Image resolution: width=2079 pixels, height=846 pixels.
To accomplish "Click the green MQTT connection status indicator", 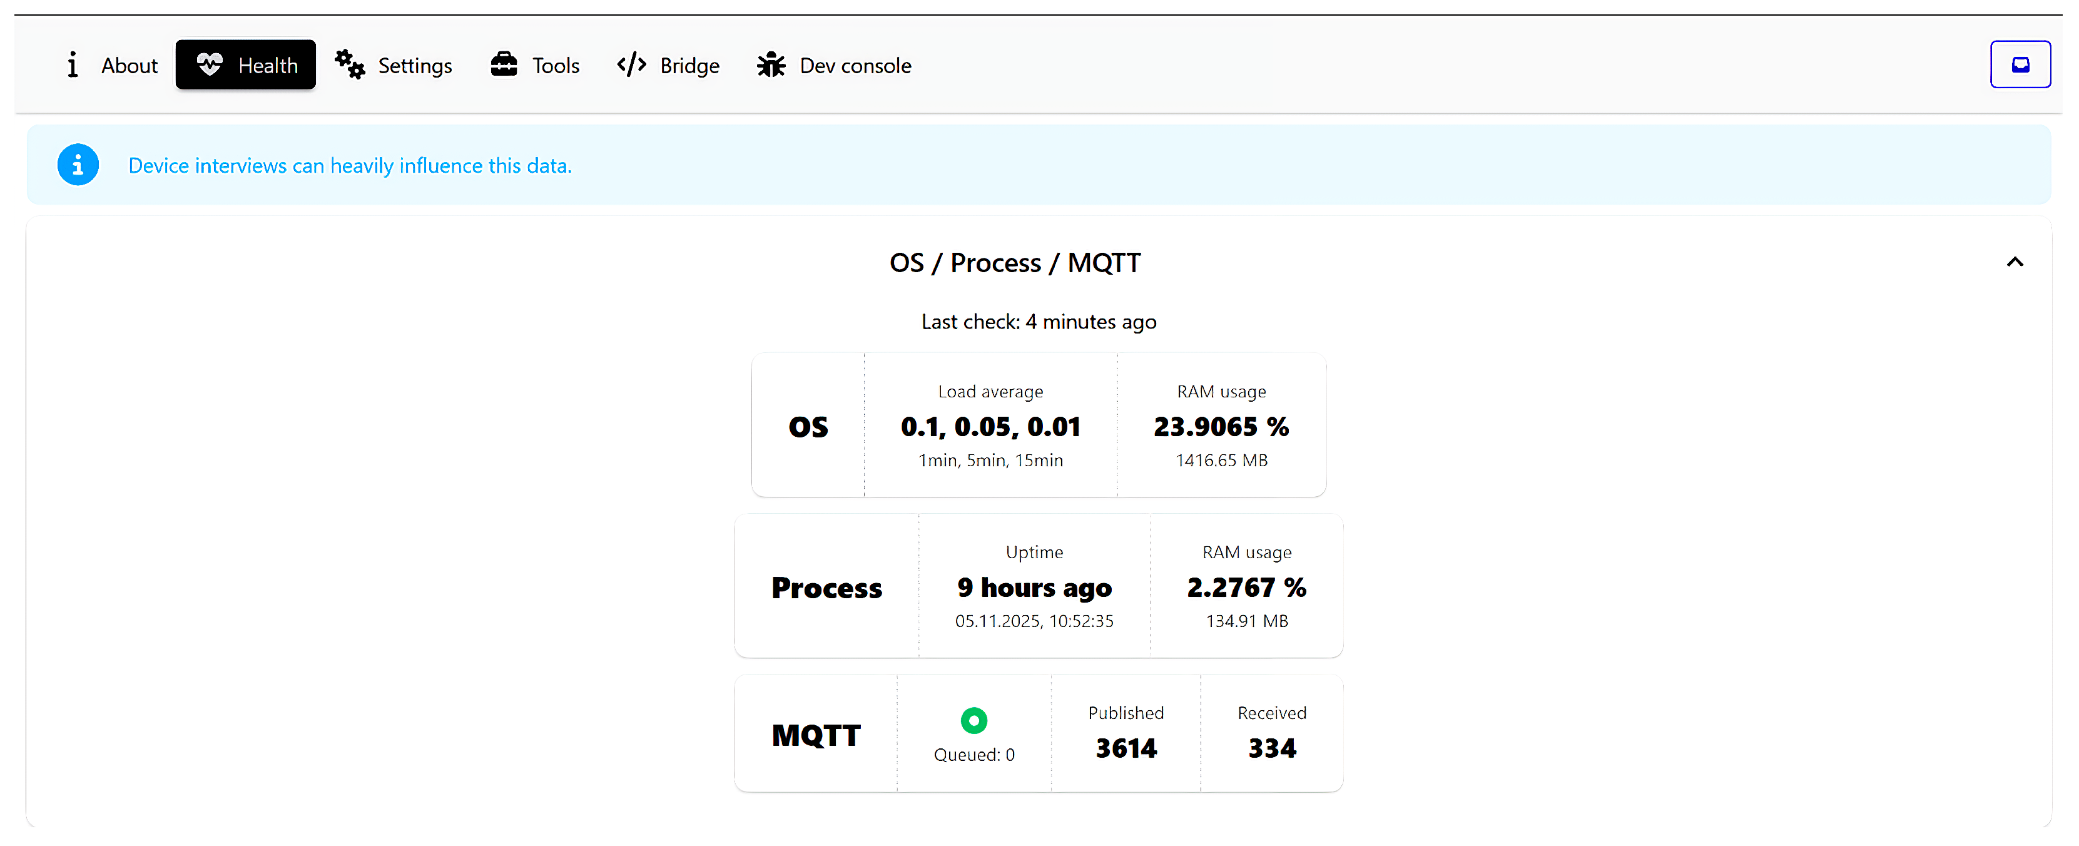I will (x=973, y=719).
